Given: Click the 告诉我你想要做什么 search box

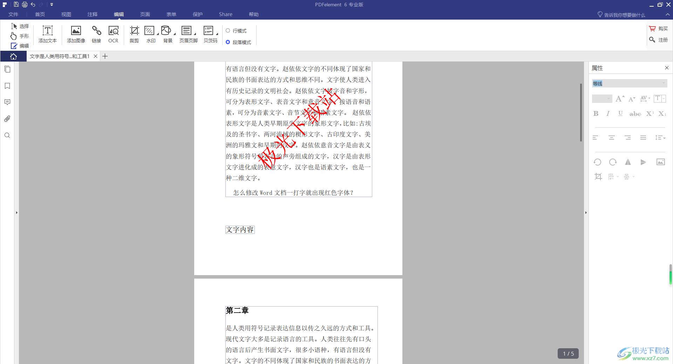Looking at the screenshot, I should tap(621, 15).
